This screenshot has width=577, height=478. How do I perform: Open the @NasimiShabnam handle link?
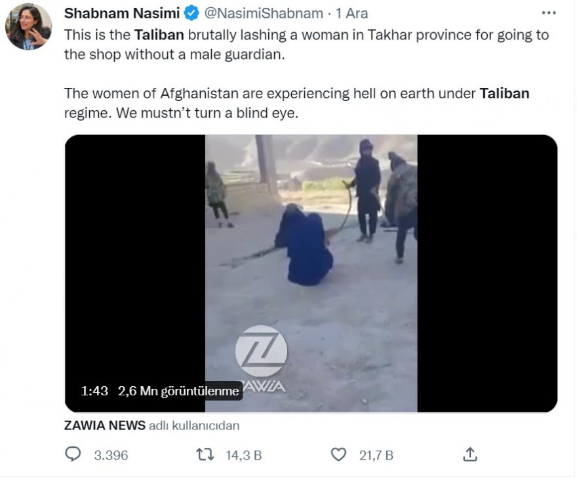click(264, 13)
